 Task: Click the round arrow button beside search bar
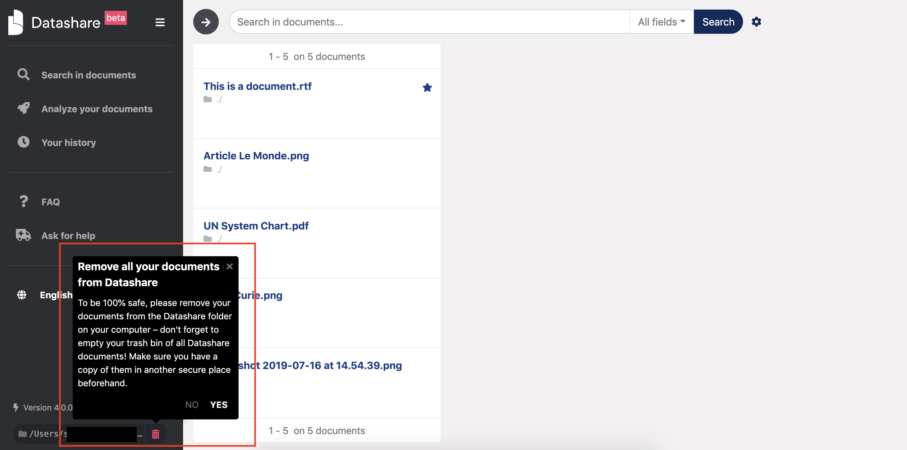[x=206, y=22]
